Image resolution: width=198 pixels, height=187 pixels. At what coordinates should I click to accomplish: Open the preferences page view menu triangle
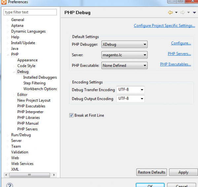tap(194, 13)
